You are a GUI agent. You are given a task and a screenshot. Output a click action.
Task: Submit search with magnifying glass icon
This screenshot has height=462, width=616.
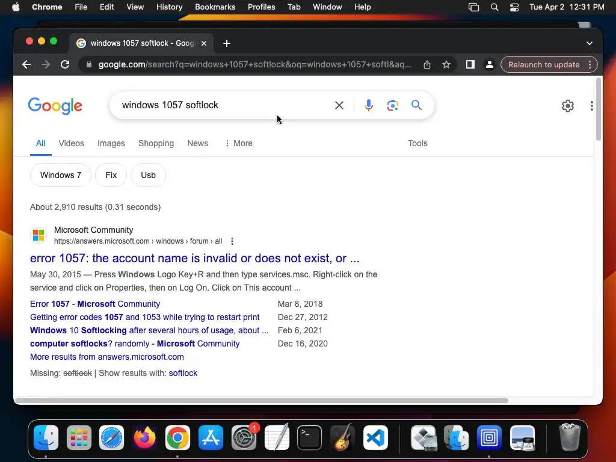coord(416,105)
